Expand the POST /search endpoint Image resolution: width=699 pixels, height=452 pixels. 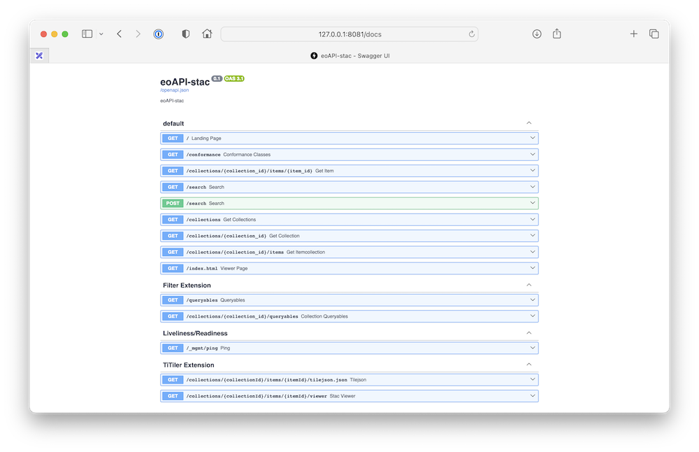coord(349,203)
